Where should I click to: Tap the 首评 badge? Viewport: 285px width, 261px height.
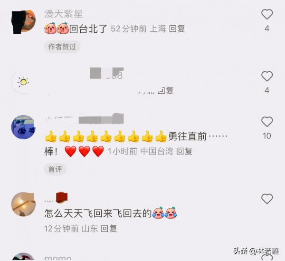click(55, 169)
